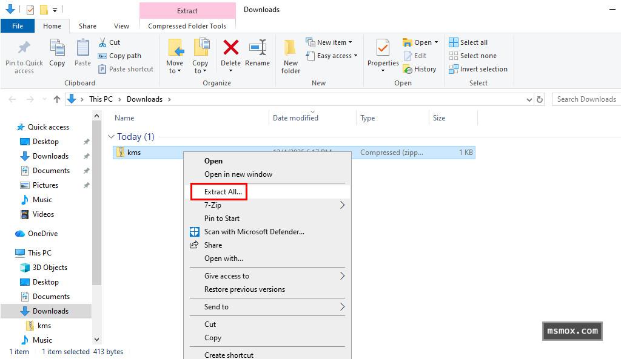Select Scan with Microsoft Defender
This screenshot has height=359, width=621.
coord(254,232)
